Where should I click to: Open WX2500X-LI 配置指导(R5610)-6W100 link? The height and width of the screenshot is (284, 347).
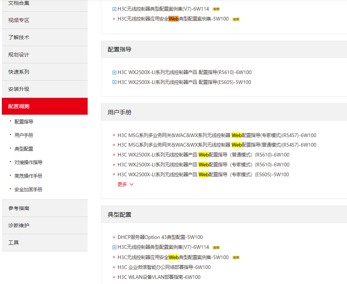(x=185, y=73)
